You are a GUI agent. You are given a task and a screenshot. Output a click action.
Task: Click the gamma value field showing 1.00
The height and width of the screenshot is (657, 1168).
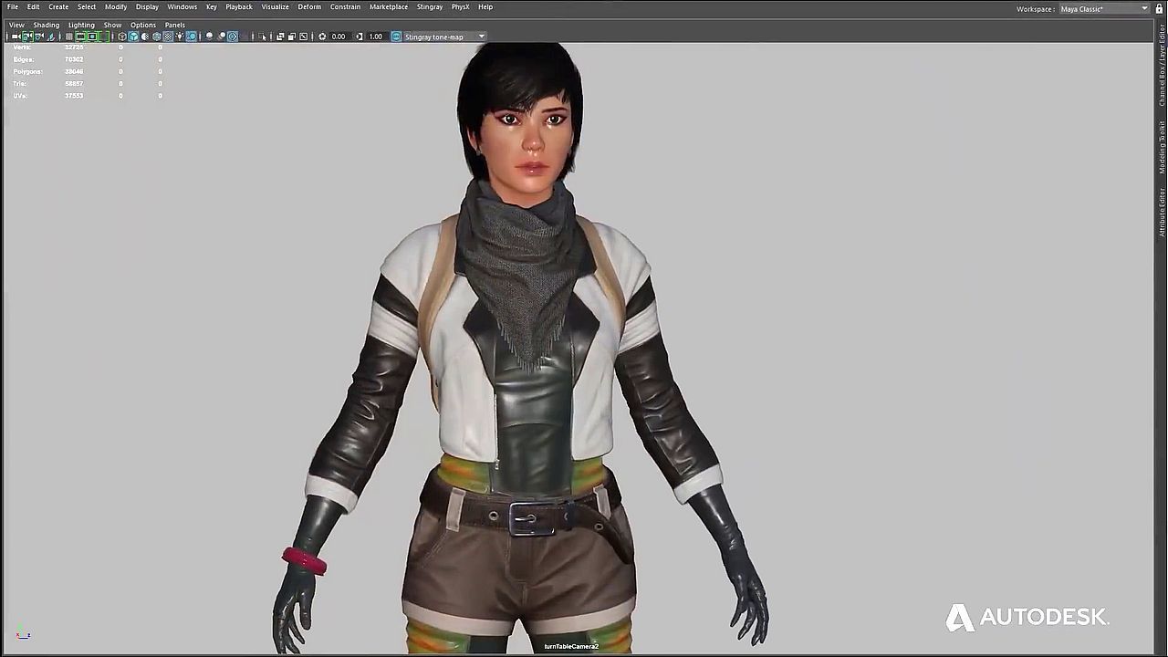click(x=375, y=36)
